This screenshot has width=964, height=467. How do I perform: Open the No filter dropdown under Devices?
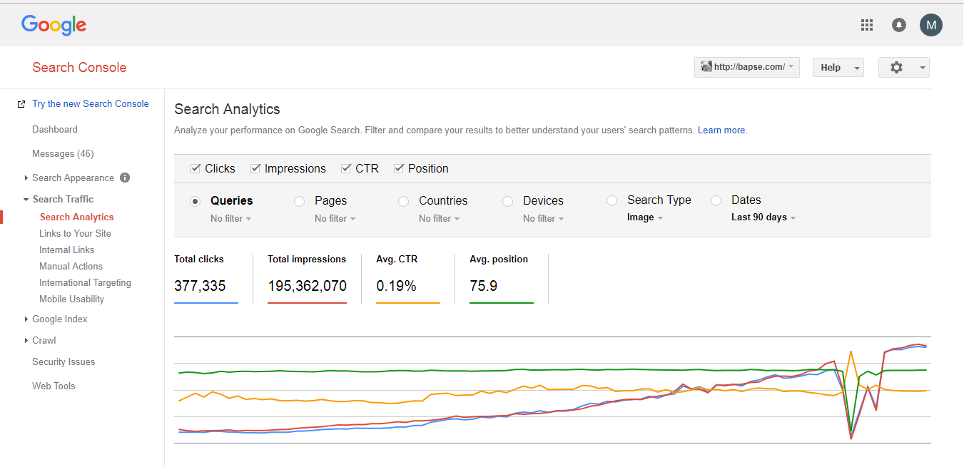pyautogui.click(x=543, y=219)
